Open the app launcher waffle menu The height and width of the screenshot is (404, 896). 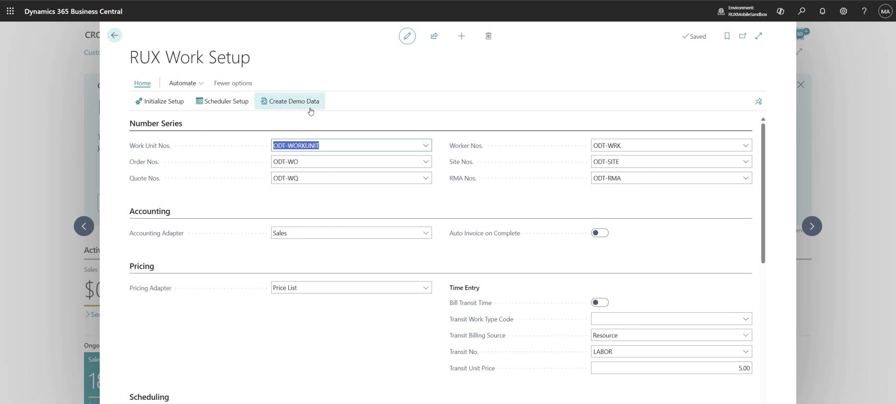click(10, 11)
